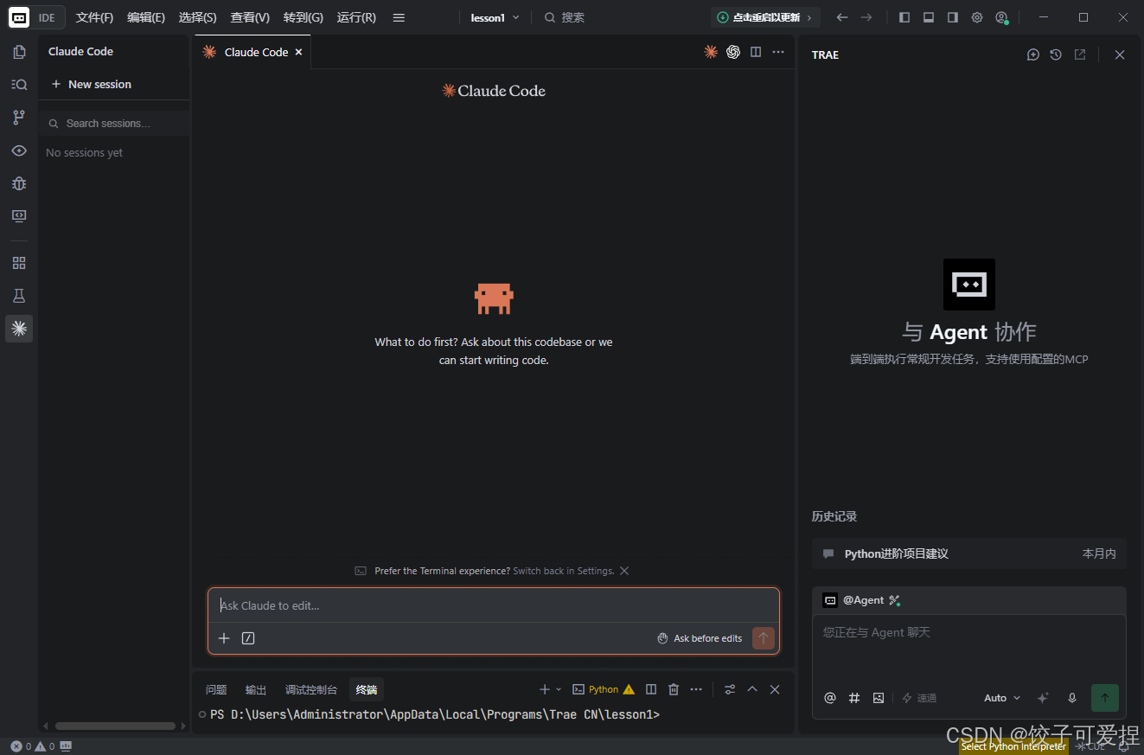Open the Run and Debug bug icon
The height and width of the screenshot is (755, 1144).
(19, 183)
